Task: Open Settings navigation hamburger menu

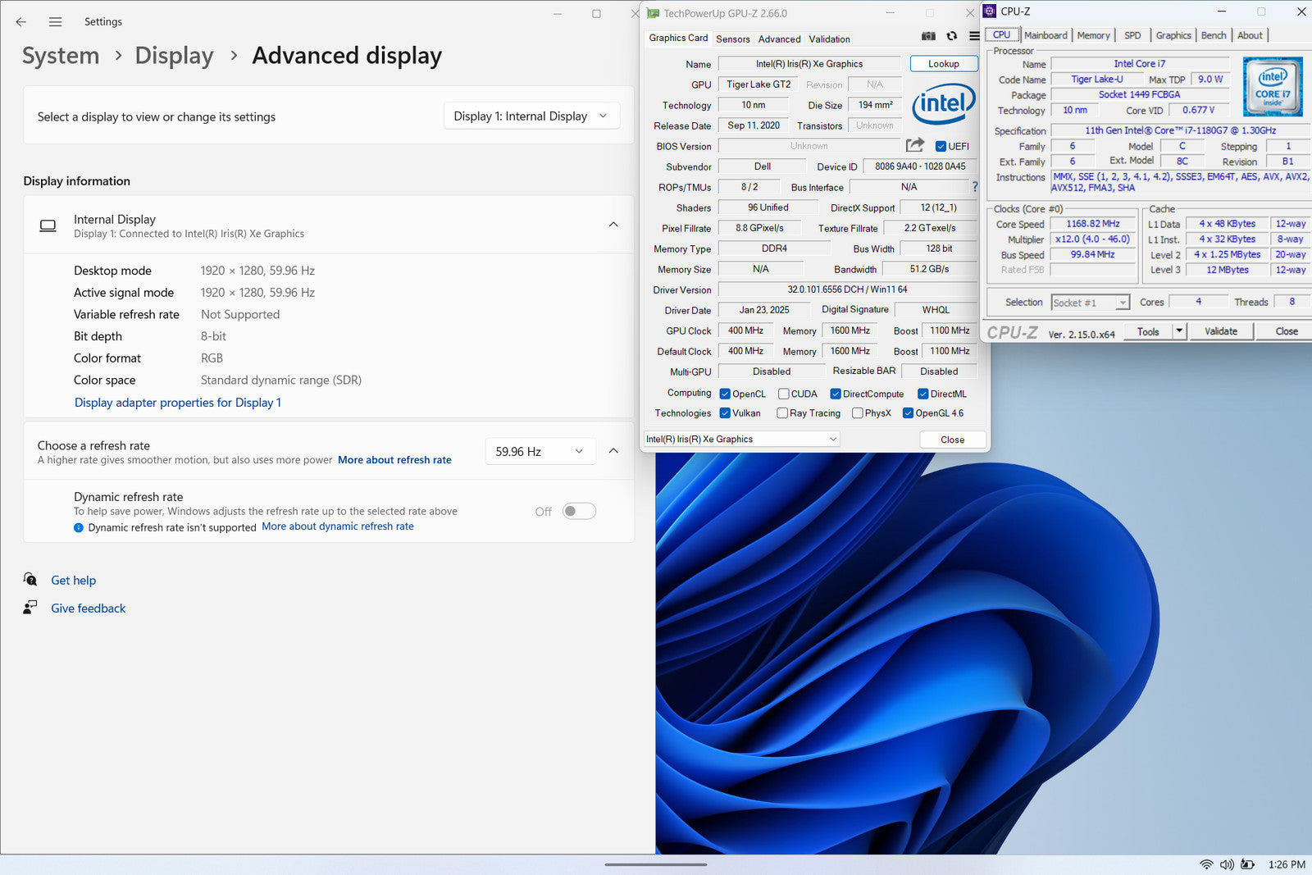Action: pos(55,22)
